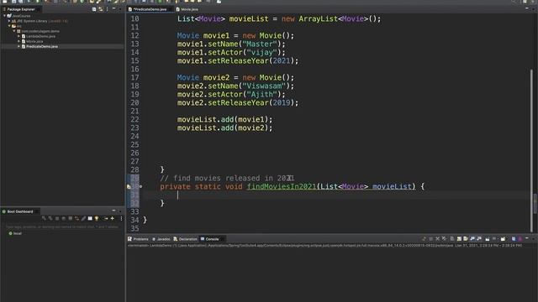The height and width of the screenshot is (302, 538).
Task: Collapse the src folder node
Action: 9,26
